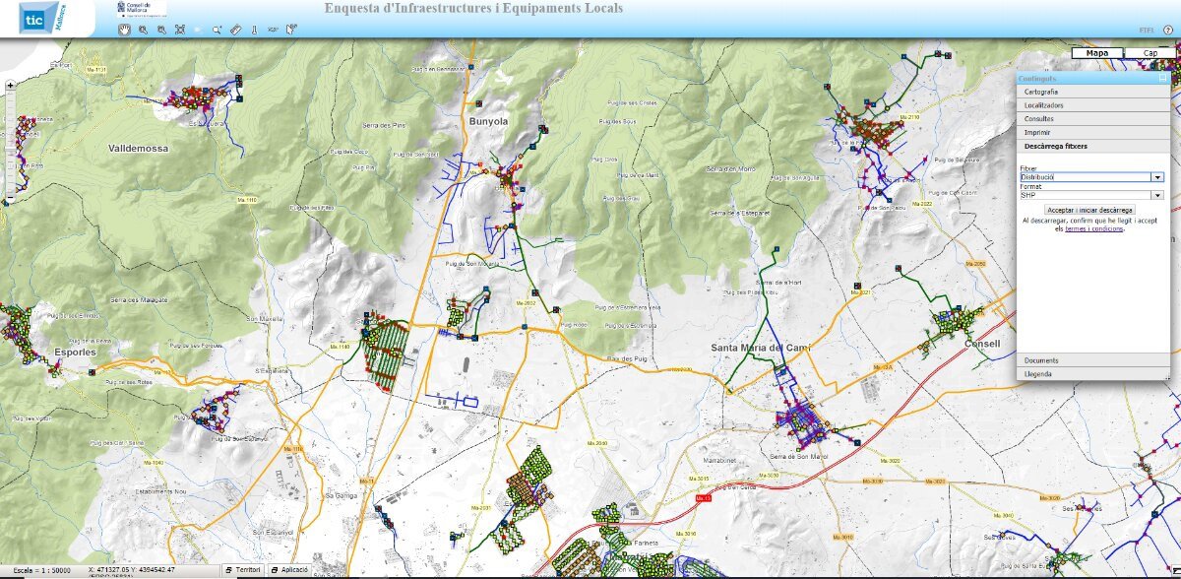Click Acceptar i iniciar descàrrega button

click(1090, 210)
